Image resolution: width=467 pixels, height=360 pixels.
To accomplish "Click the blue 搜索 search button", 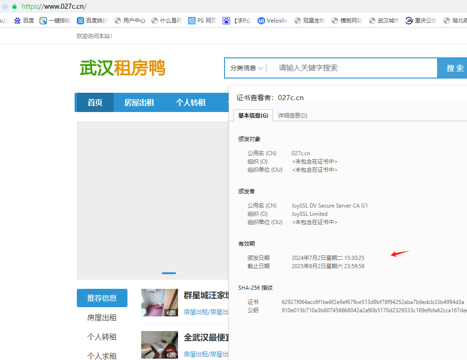I will pos(452,68).
